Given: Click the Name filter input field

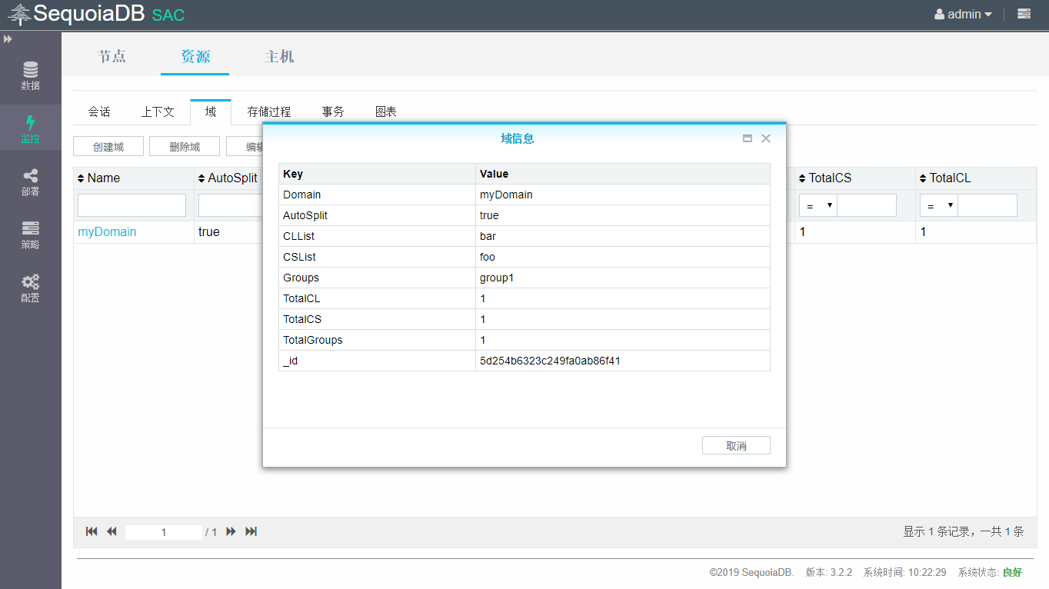Looking at the screenshot, I should (132, 205).
